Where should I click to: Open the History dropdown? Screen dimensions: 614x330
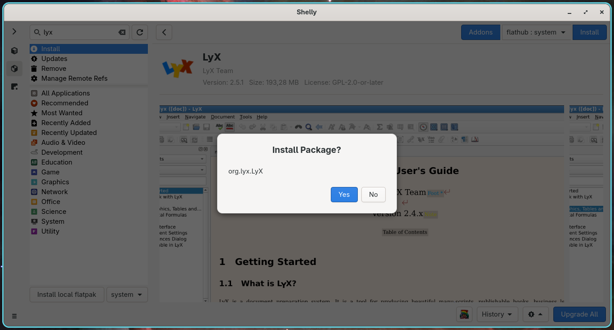(497, 314)
